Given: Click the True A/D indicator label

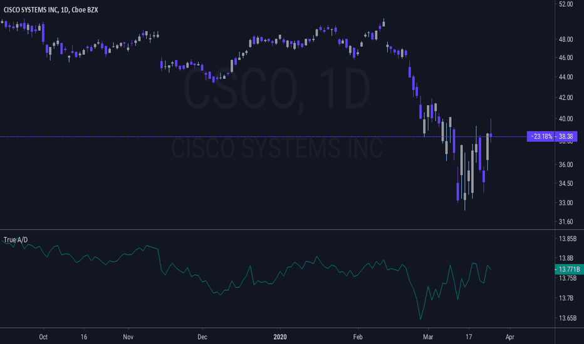Looking at the screenshot, I should 15,240.
